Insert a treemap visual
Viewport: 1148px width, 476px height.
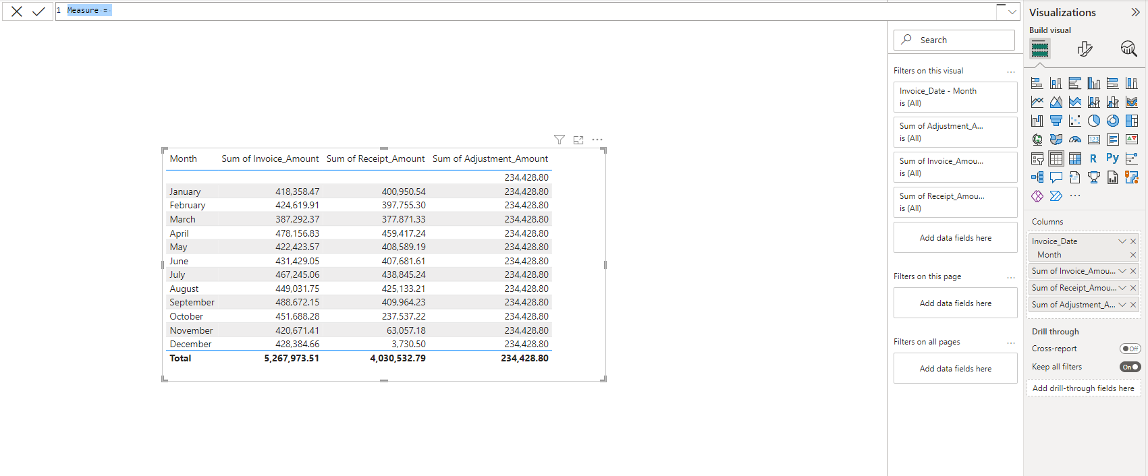(1132, 121)
